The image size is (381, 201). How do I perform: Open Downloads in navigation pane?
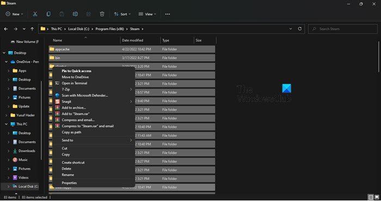(x=27, y=151)
